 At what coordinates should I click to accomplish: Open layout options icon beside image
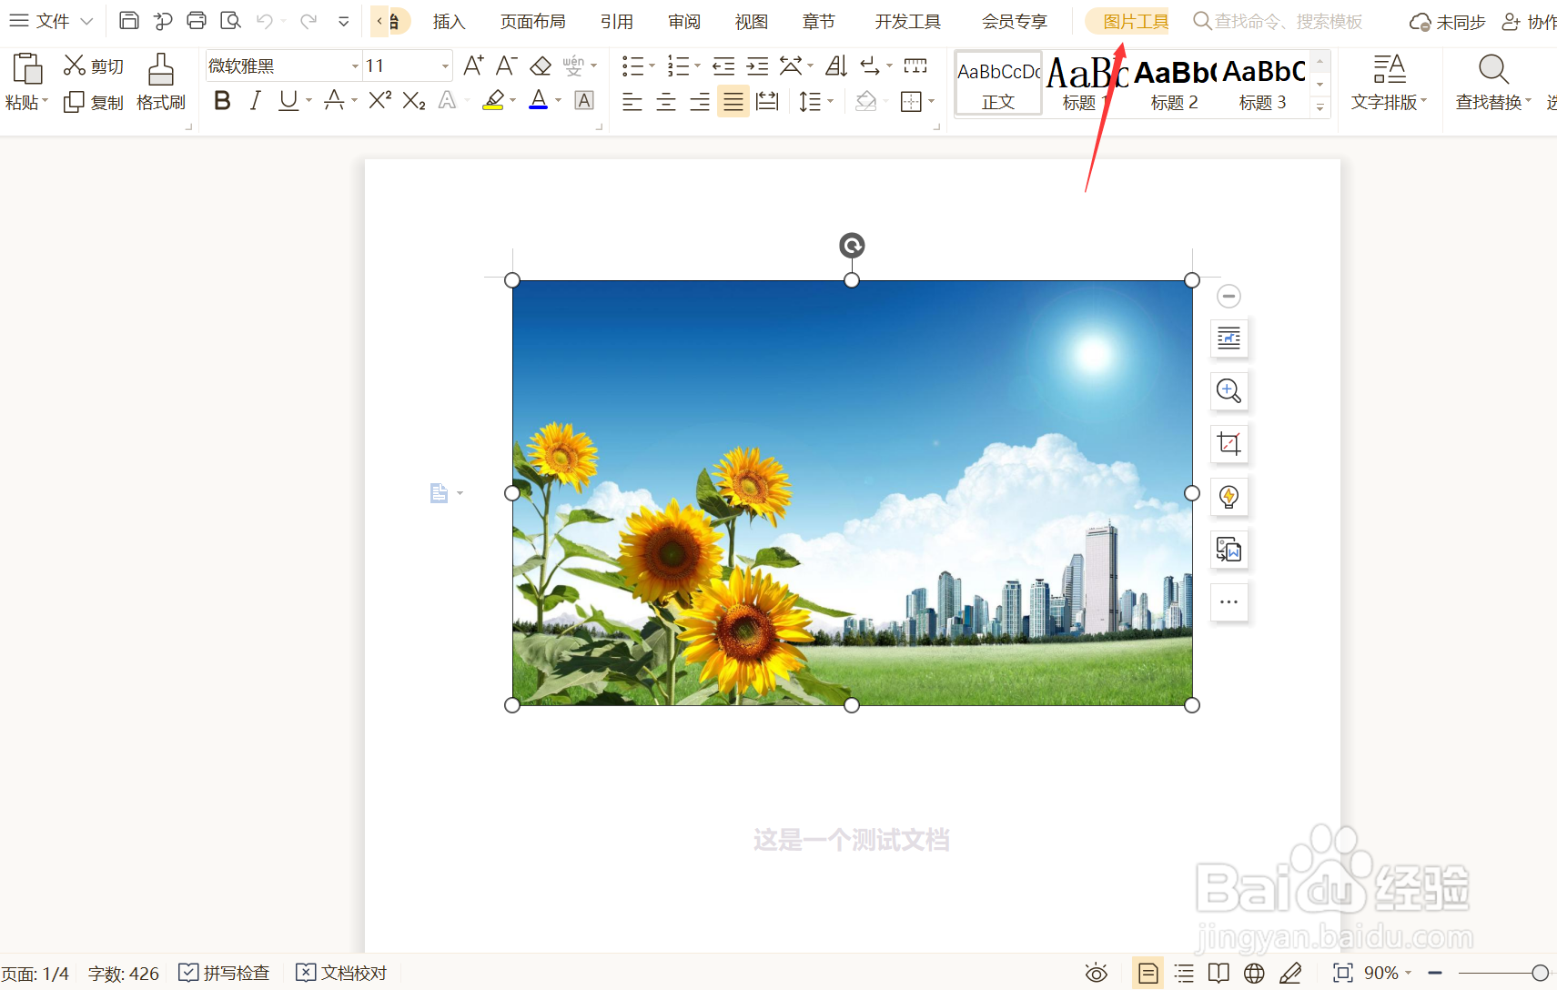coord(1228,338)
